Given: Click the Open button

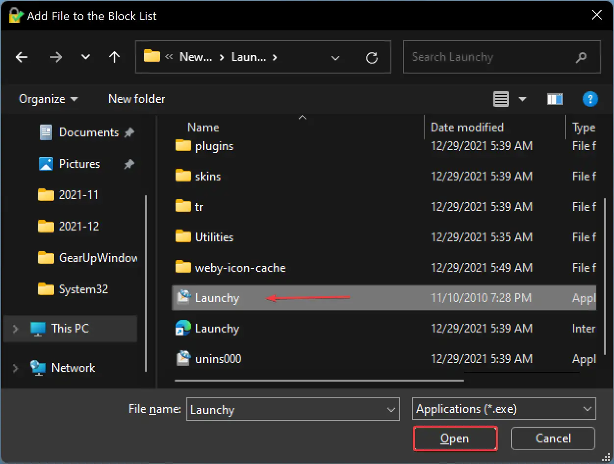Looking at the screenshot, I should pos(455,438).
